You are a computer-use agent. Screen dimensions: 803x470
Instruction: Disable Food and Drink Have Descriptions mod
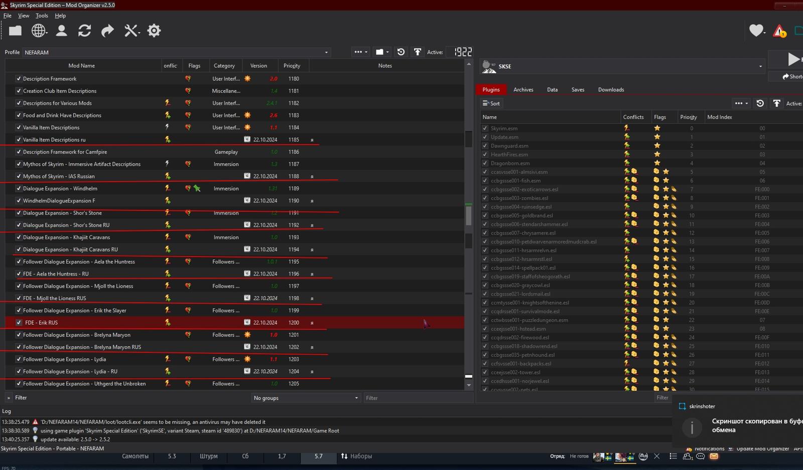pos(19,115)
